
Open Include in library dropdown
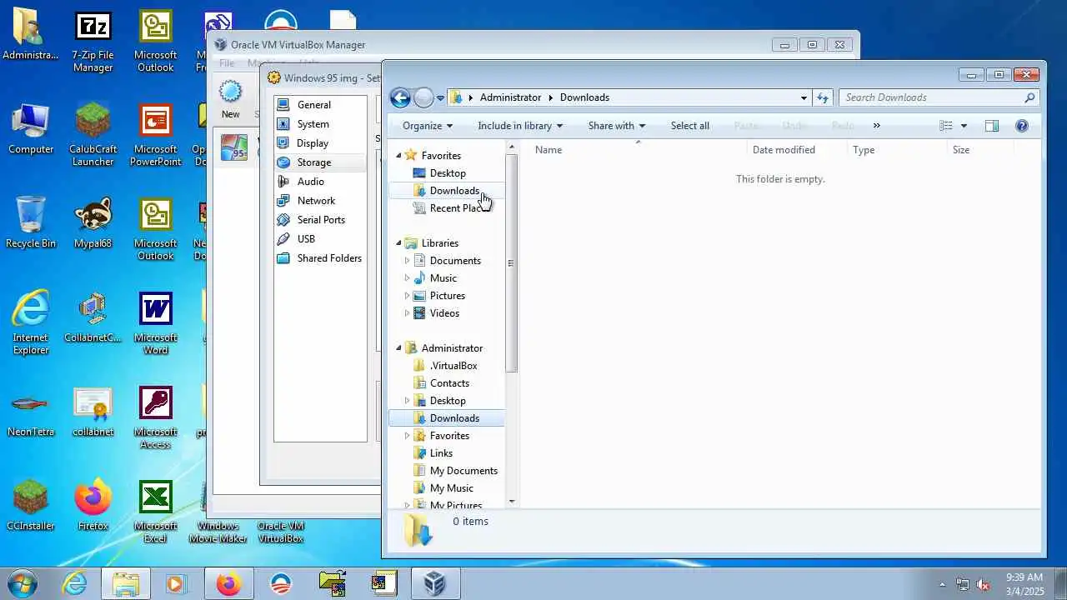(x=520, y=126)
